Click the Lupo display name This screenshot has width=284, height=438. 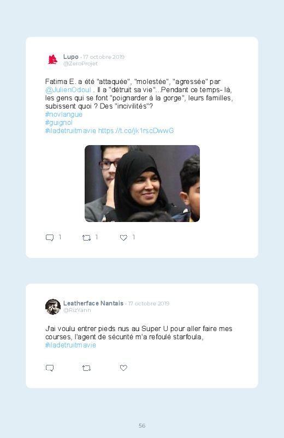[71, 57]
